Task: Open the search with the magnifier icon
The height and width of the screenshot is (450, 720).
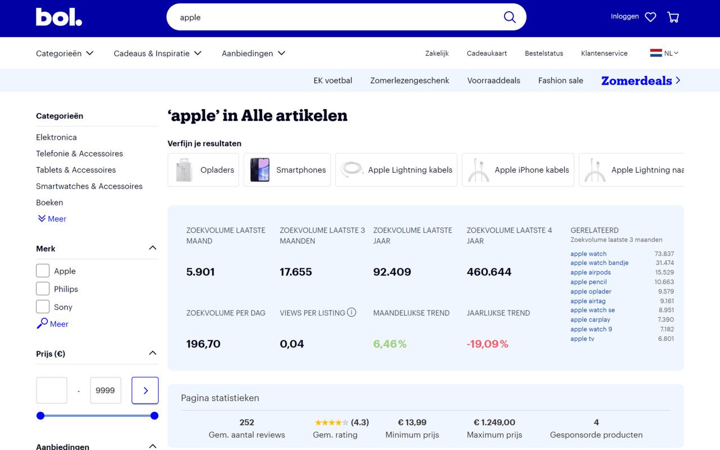Action: [x=509, y=17]
